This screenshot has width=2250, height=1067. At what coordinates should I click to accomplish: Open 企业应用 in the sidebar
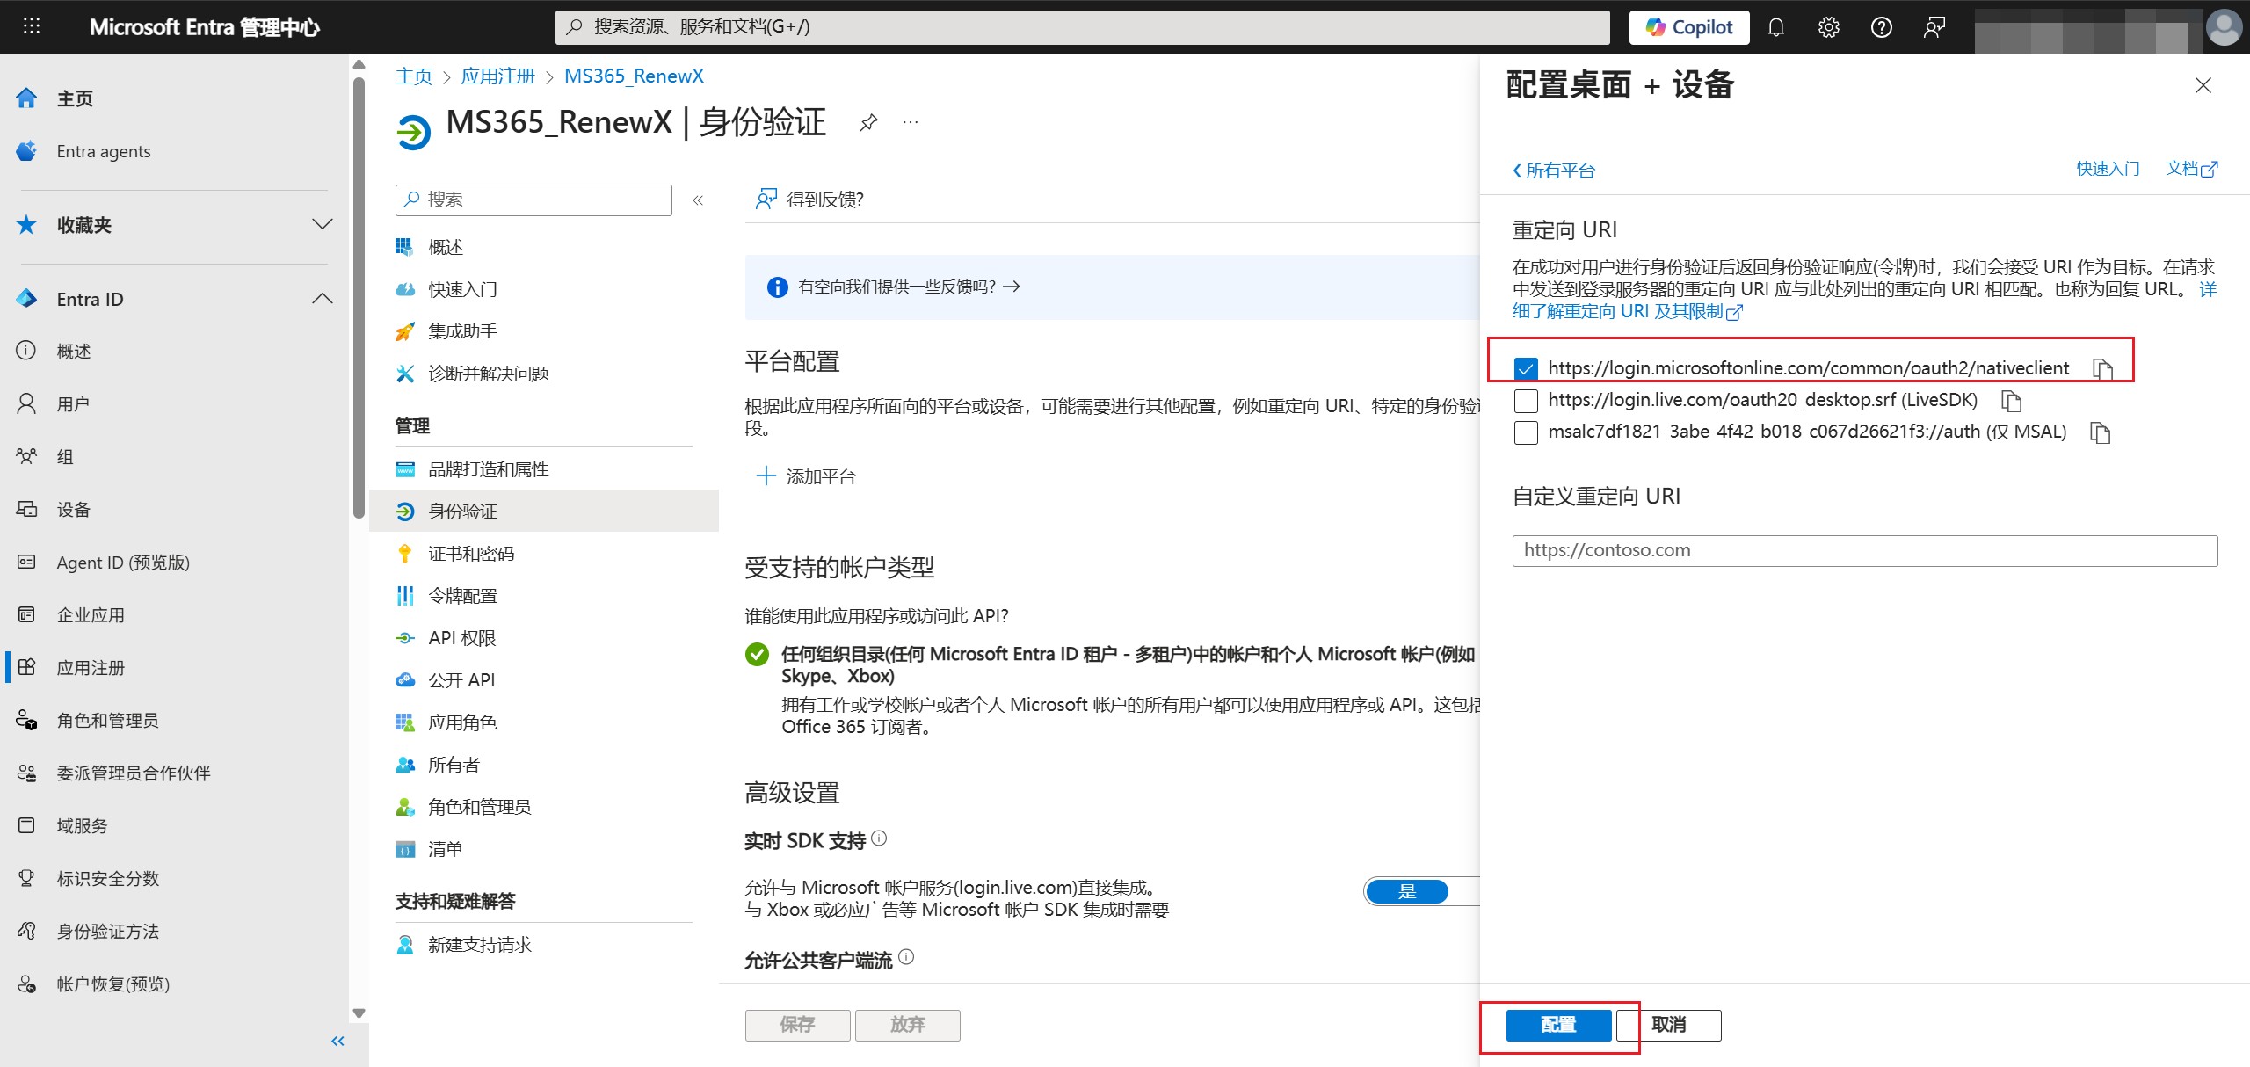tap(91, 615)
